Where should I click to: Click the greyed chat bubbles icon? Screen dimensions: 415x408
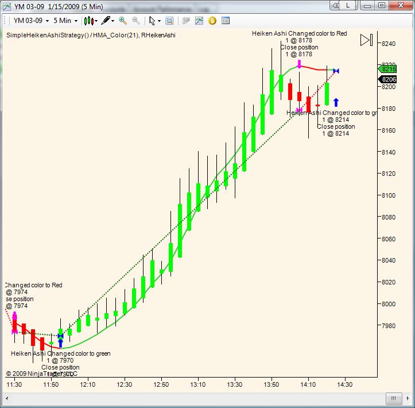pos(186,21)
